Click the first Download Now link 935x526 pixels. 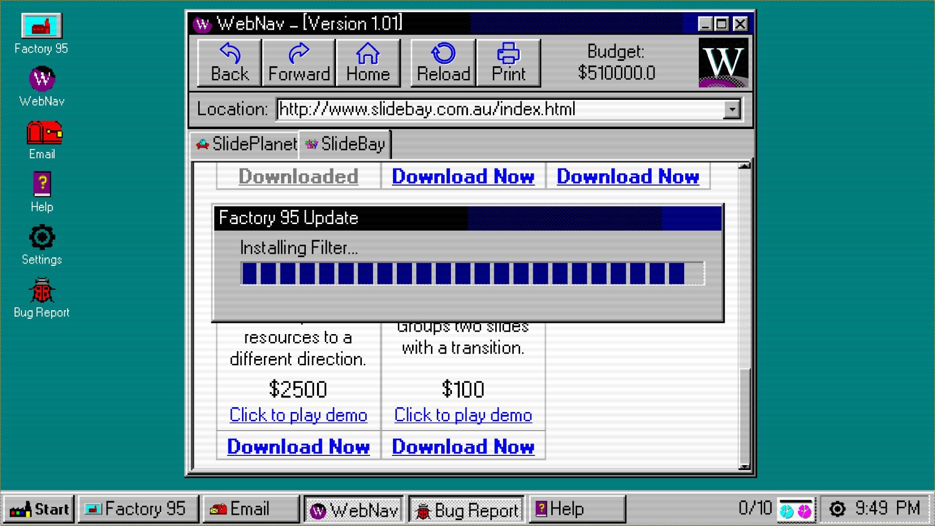[x=463, y=176]
